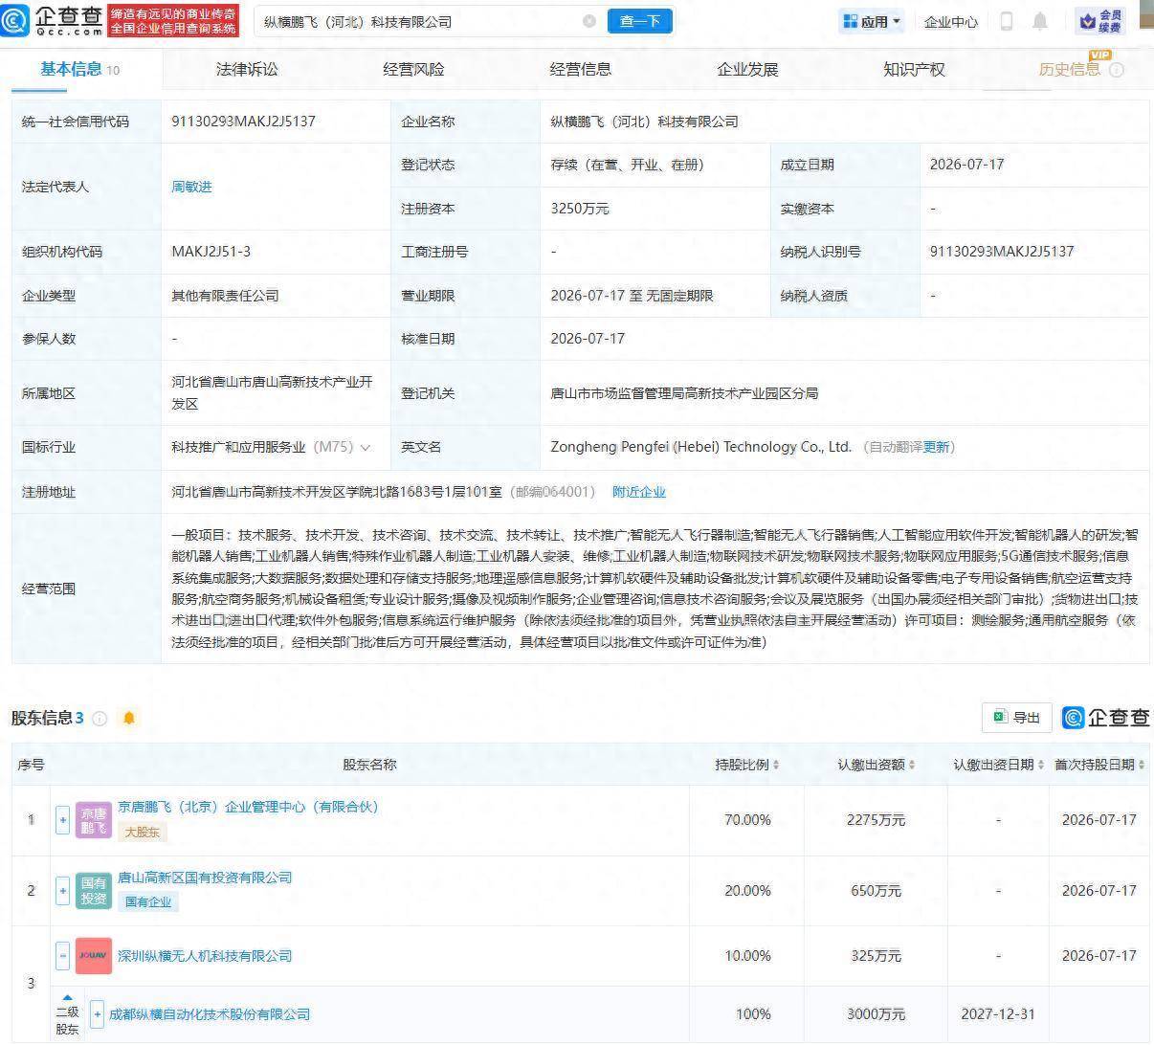Click 2027-12-31 contribution date cell
Image resolution: width=1154 pixels, height=1045 pixels.
tap(998, 1014)
